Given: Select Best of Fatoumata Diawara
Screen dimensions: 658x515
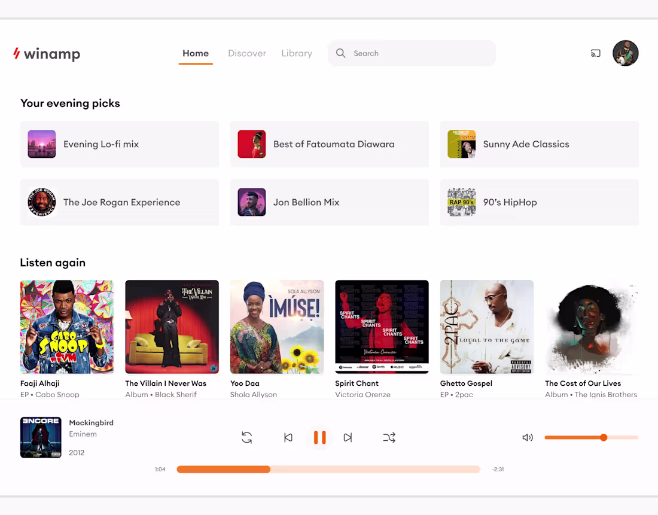Looking at the screenshot, I should [x=329, y=144].
